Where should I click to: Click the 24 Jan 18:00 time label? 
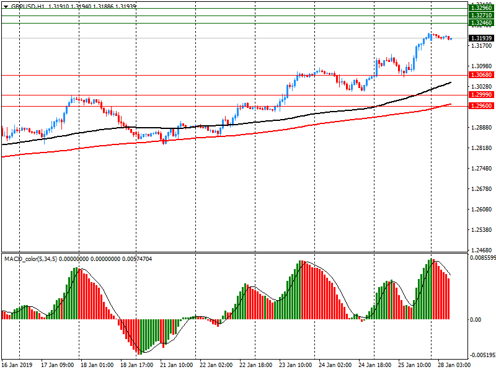click(x=375, y=365)
